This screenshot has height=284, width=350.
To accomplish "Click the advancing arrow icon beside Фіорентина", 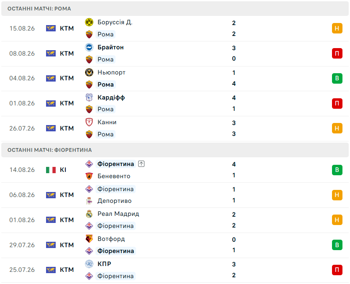I will click(141, 164).
